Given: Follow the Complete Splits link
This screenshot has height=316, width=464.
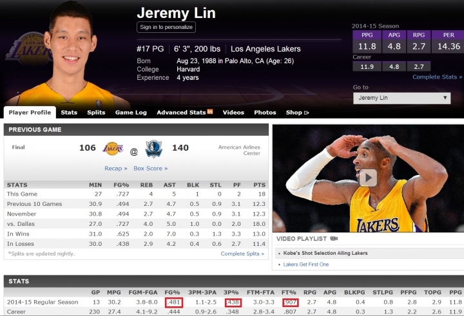Looking at the screenshot, I should pos(242,254).
